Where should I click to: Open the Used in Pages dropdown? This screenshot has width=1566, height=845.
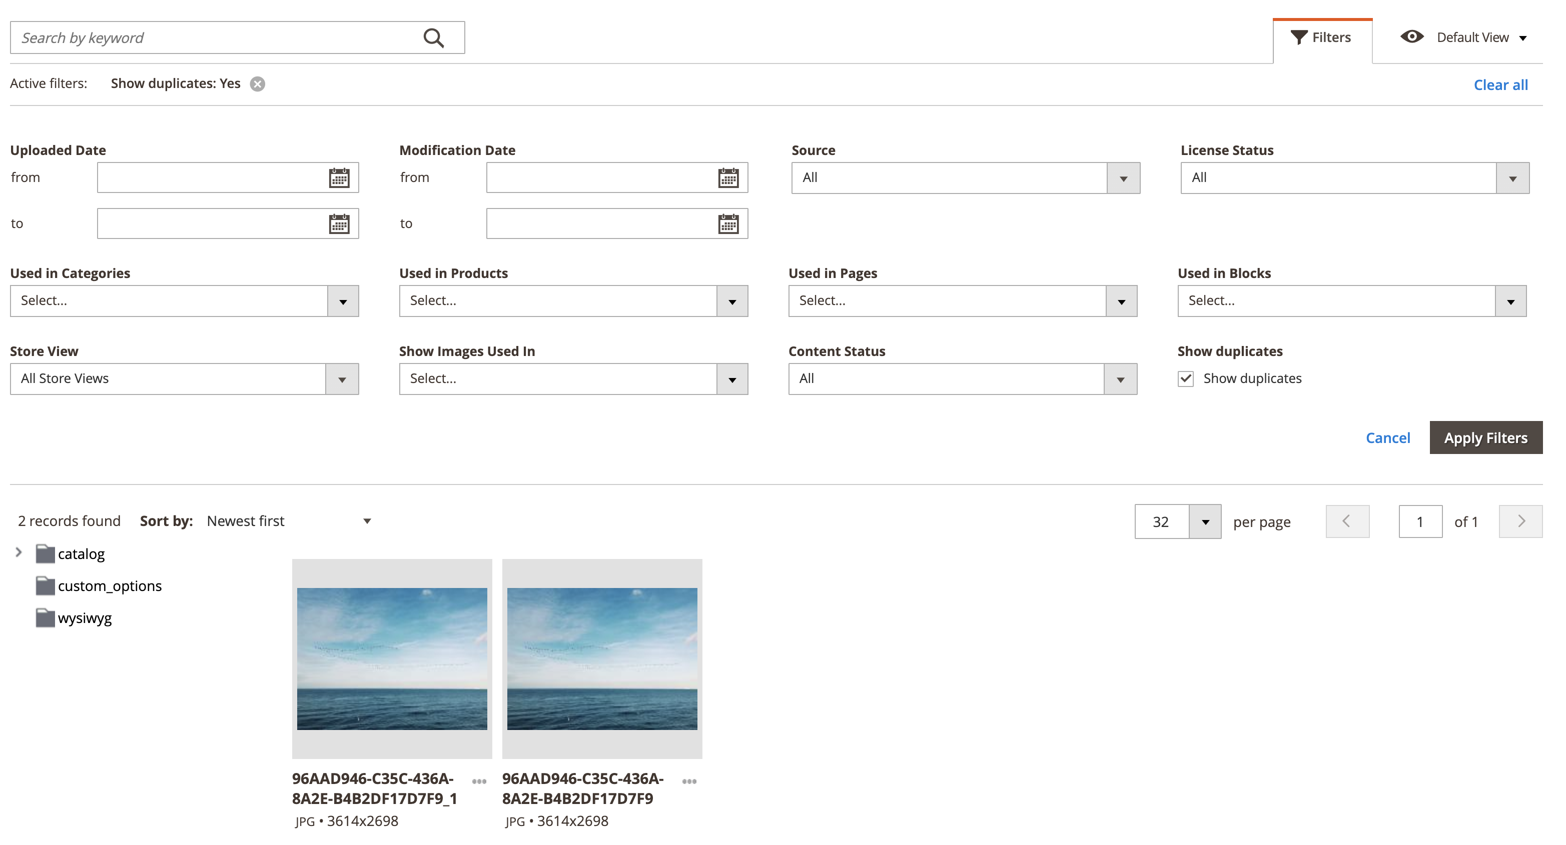click(962, 300)
